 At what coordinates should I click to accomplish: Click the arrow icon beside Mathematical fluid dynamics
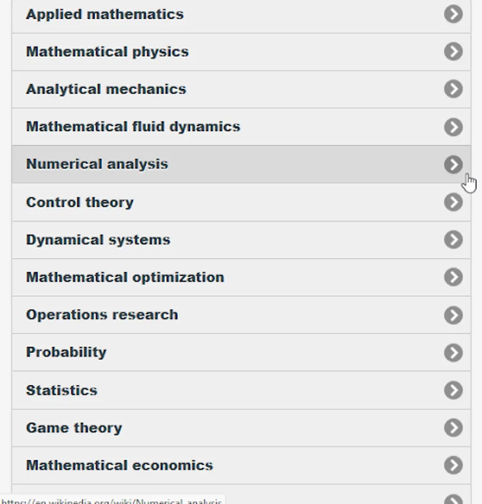coord(453,127)
